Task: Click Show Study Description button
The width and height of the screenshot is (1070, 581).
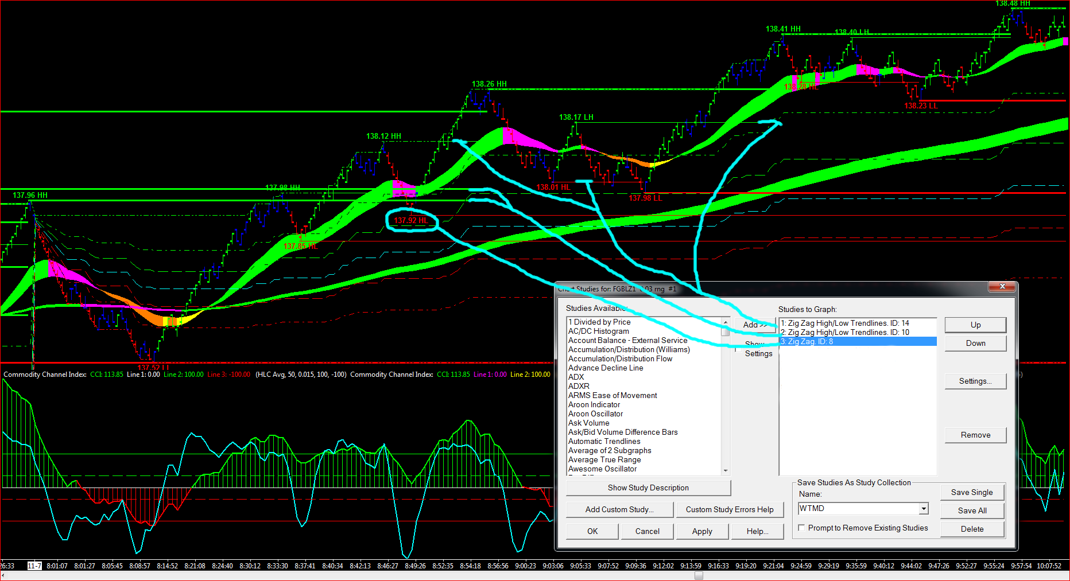Action: click(648, 488)
